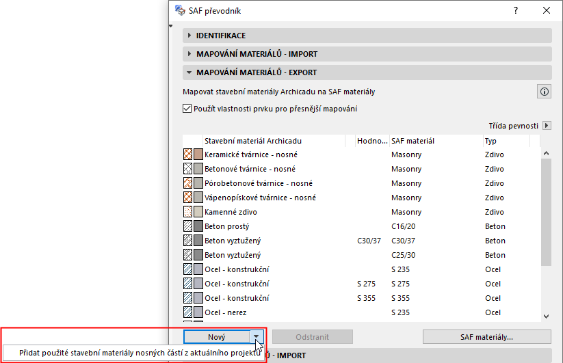
Task: Select the Pórobetonové tvárnice - nosné row
Action: point(361,183)
